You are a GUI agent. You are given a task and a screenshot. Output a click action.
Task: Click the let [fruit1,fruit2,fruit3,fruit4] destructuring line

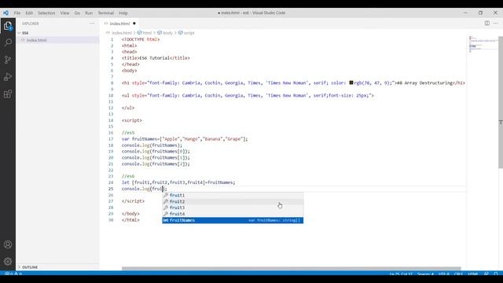(178, 182)
